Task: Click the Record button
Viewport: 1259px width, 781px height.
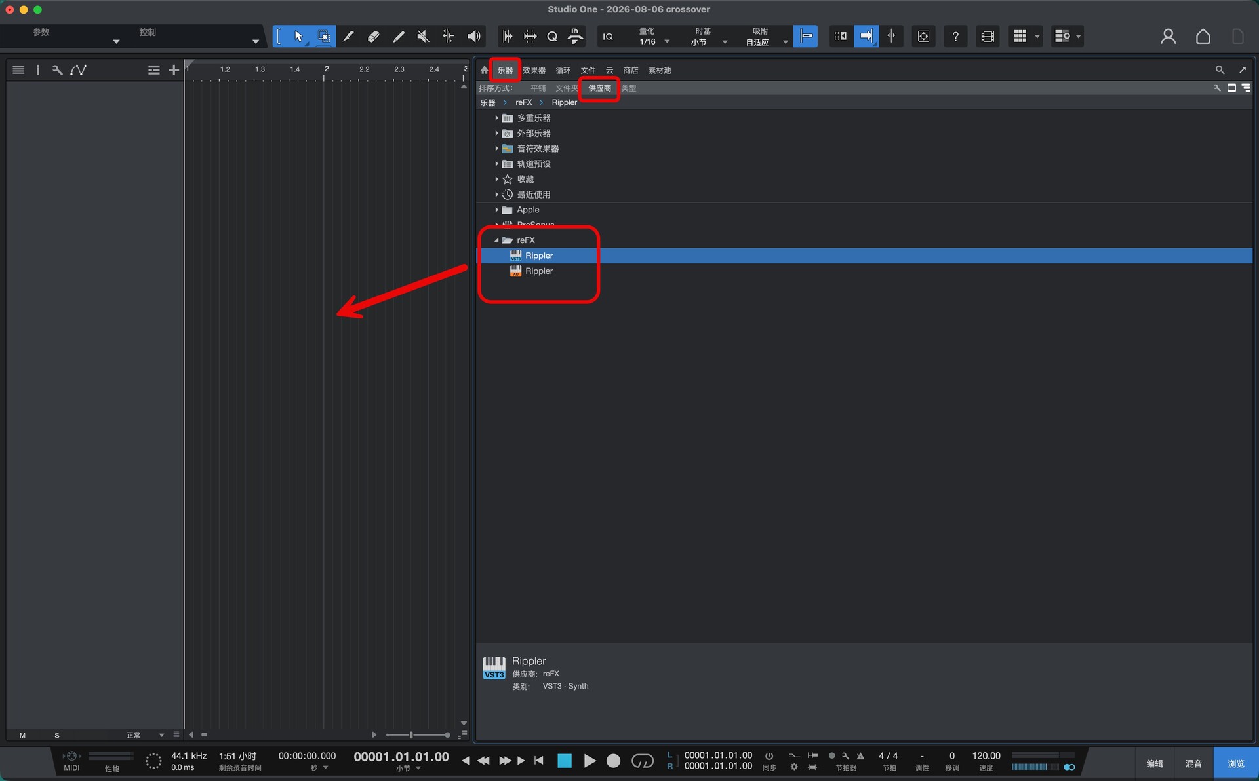Action: 613,761
